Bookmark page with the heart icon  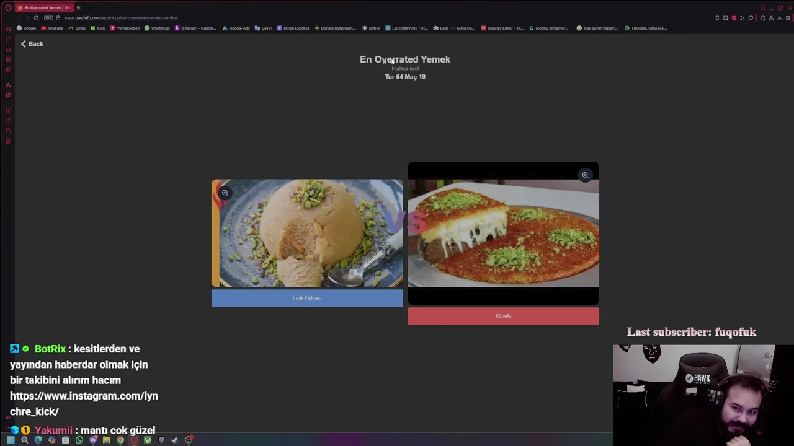coord(751,18)
